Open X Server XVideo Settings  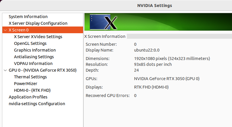tap(38, 37)
